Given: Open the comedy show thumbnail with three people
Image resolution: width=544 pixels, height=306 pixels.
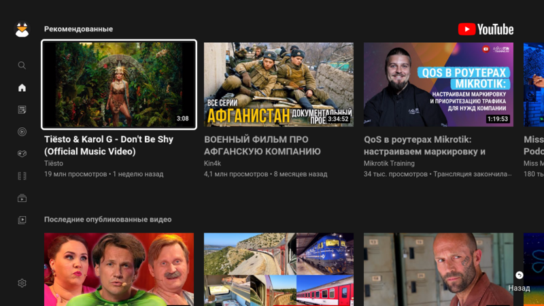Looking at the screenshot, I should tap(119, 269).
